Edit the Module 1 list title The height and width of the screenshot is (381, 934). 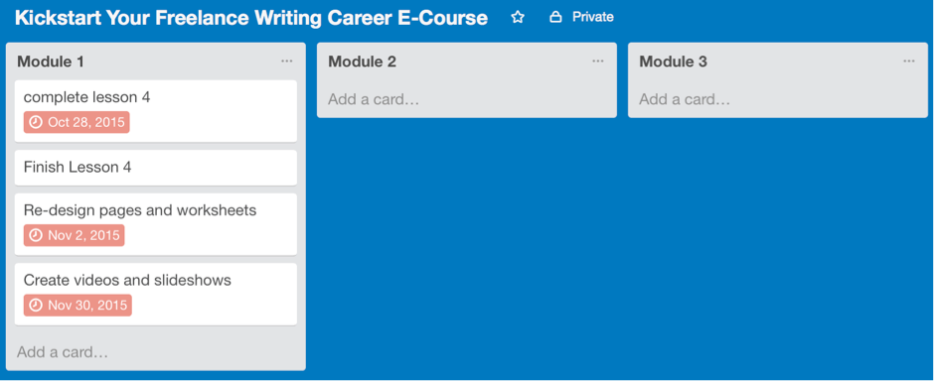(51, 62)
